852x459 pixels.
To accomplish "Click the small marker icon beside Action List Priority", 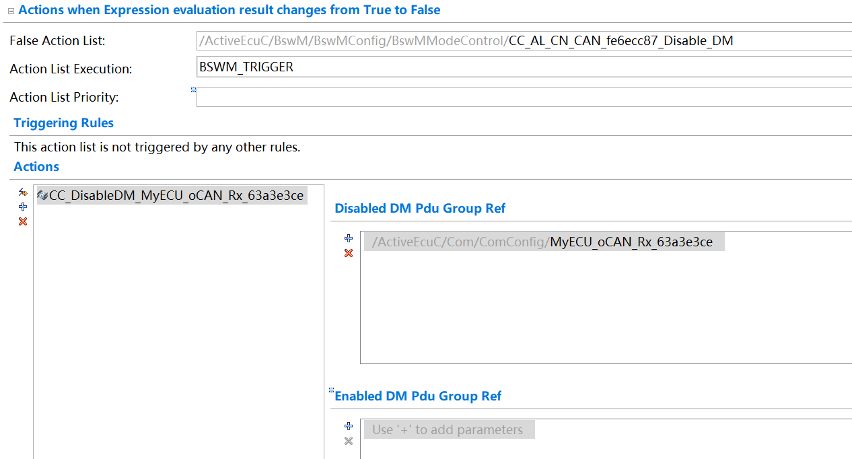I will tap(194, 90).
